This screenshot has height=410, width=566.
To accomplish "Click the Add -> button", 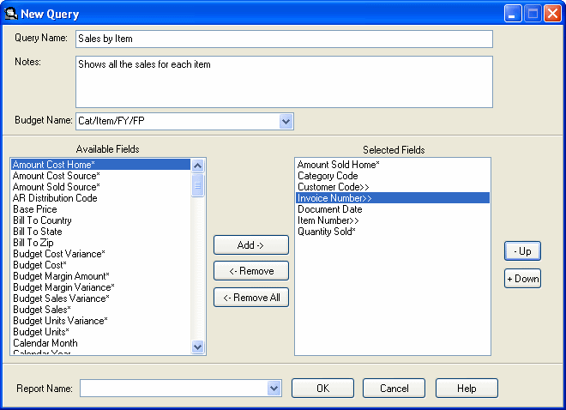I will point(251,245).
